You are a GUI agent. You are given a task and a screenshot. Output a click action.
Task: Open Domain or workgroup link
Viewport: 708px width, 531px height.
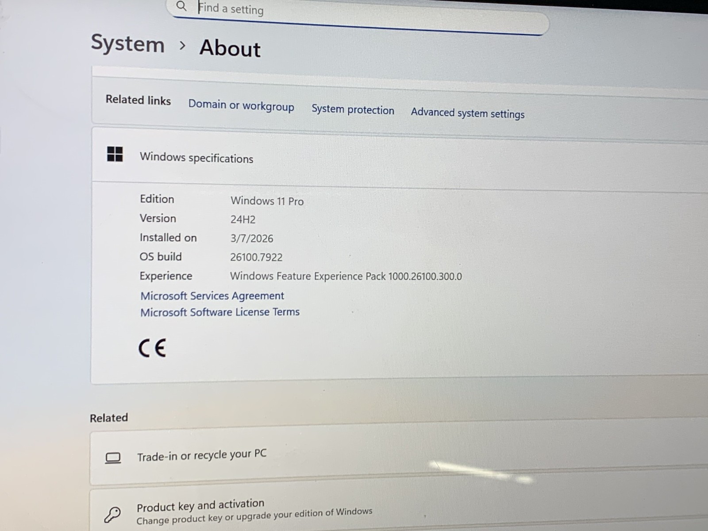241,105
